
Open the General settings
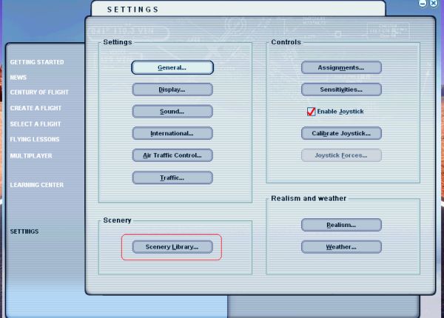pyautogui.click(x=172, y=67)
